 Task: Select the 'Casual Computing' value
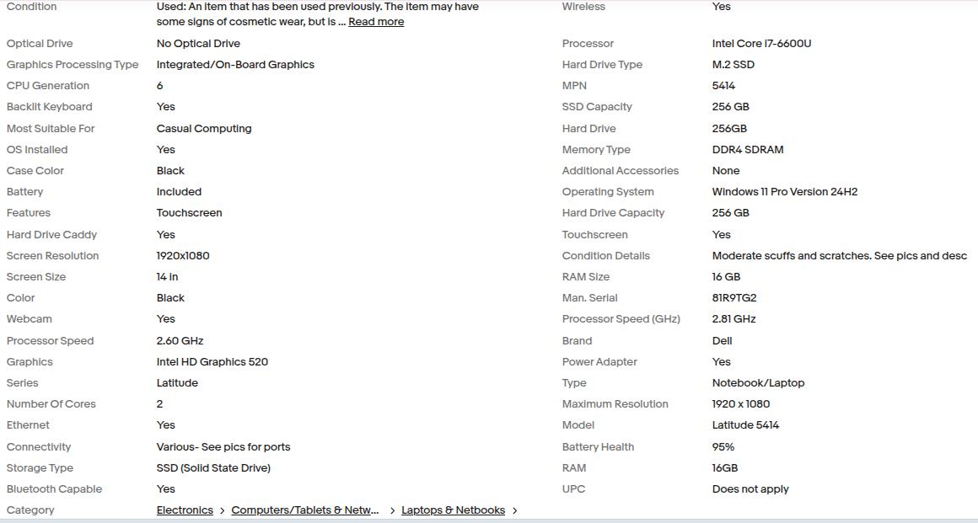(x=204, y=128)
